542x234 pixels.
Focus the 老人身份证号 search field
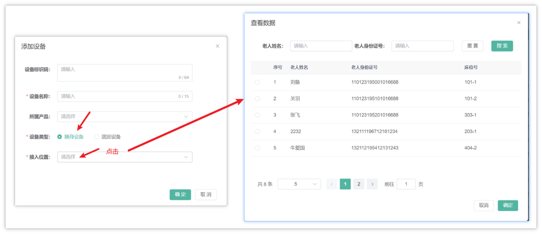click(423, 46)
